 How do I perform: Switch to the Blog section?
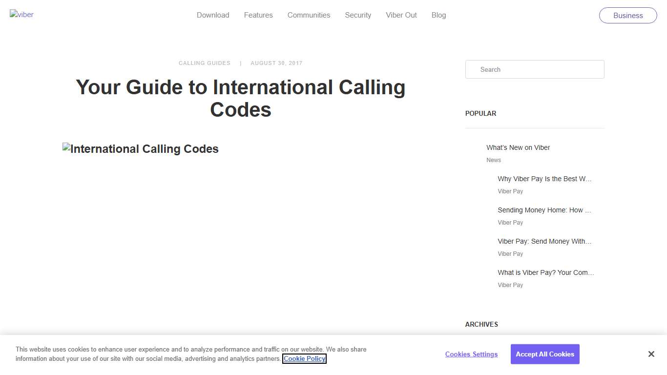[438, 15]
